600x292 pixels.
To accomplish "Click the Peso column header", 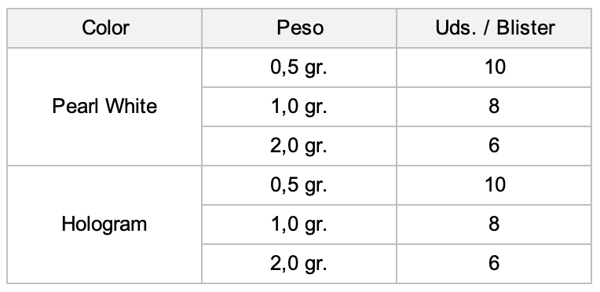I will pyautogui.click(x=299, y=28).
